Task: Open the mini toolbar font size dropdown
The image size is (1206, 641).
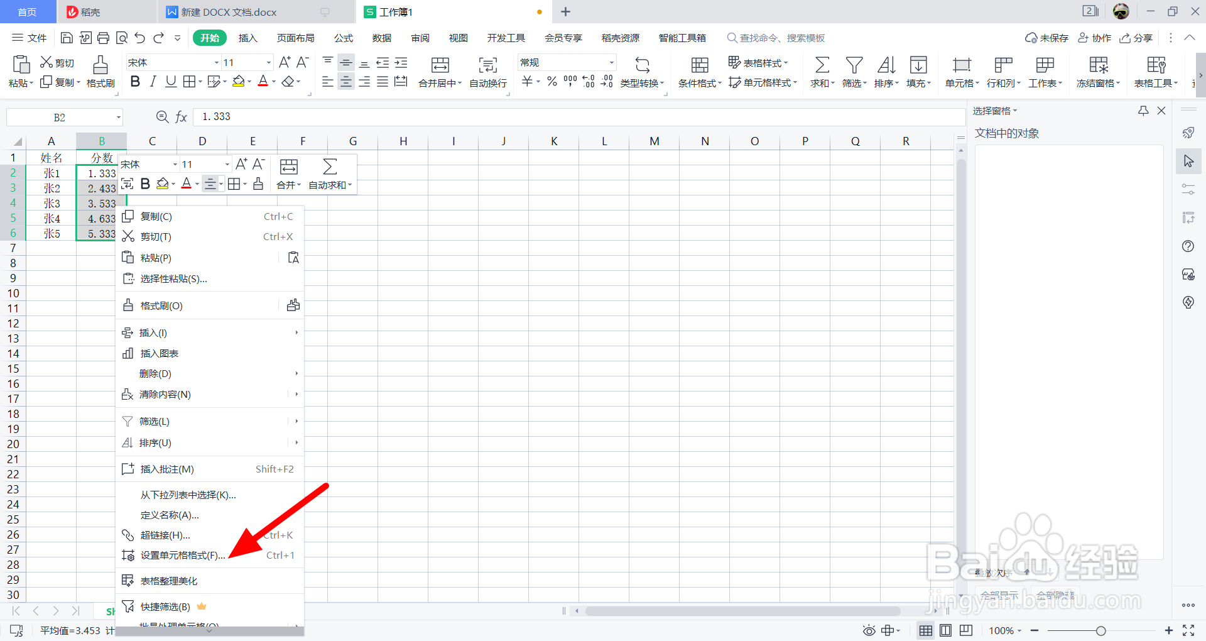Action: (x=227, y=165)
